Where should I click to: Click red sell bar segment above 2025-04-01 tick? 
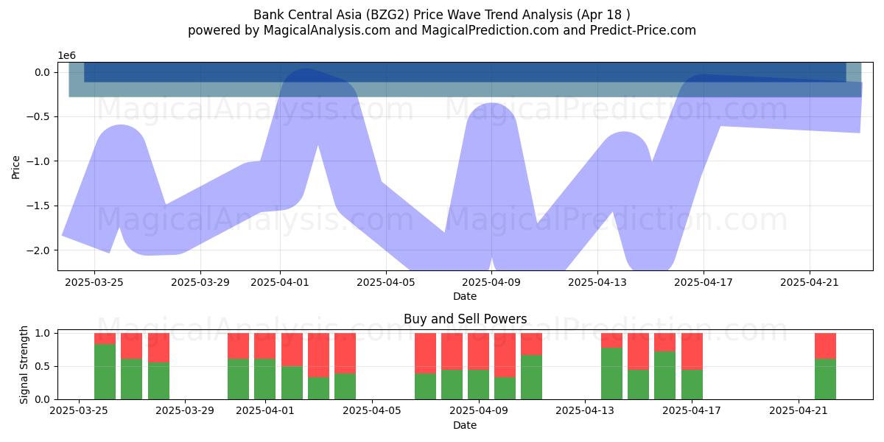tap(265, 345)
